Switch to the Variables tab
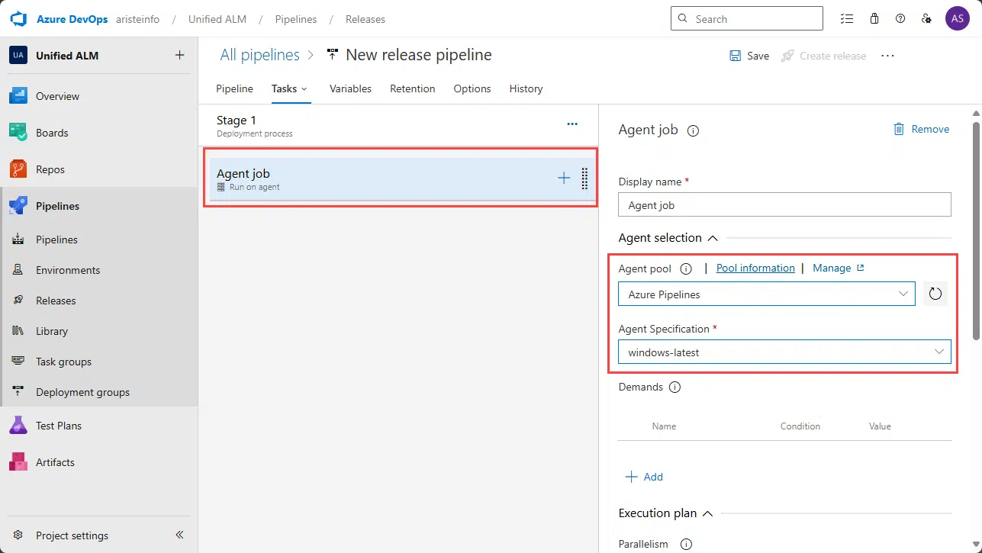 pos(350,88)
